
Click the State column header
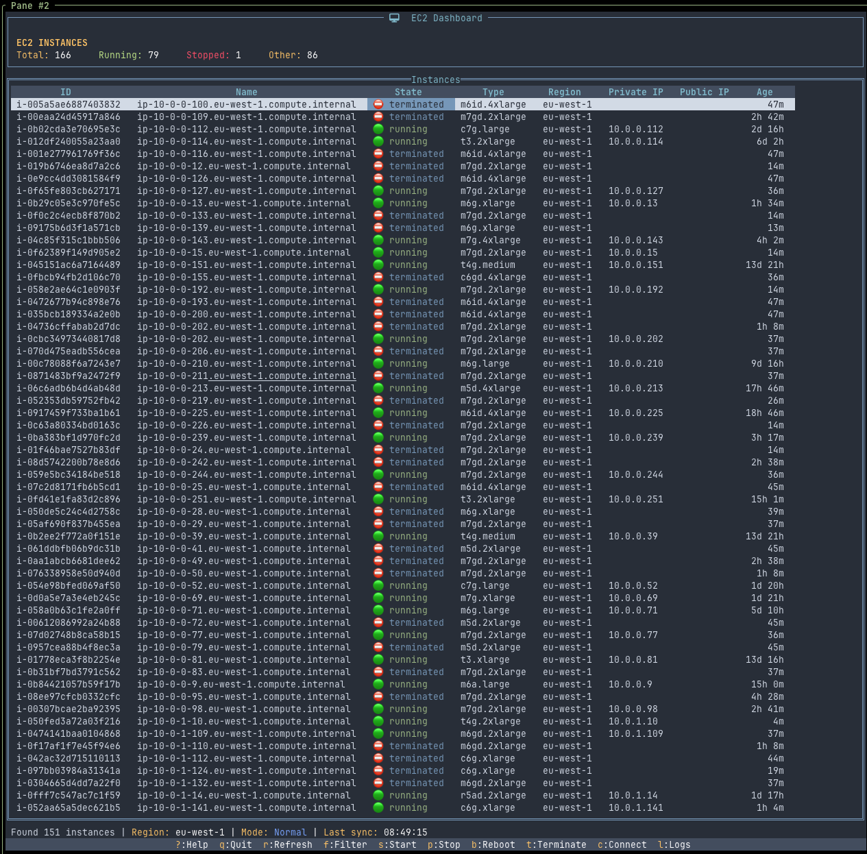(408, 91)
